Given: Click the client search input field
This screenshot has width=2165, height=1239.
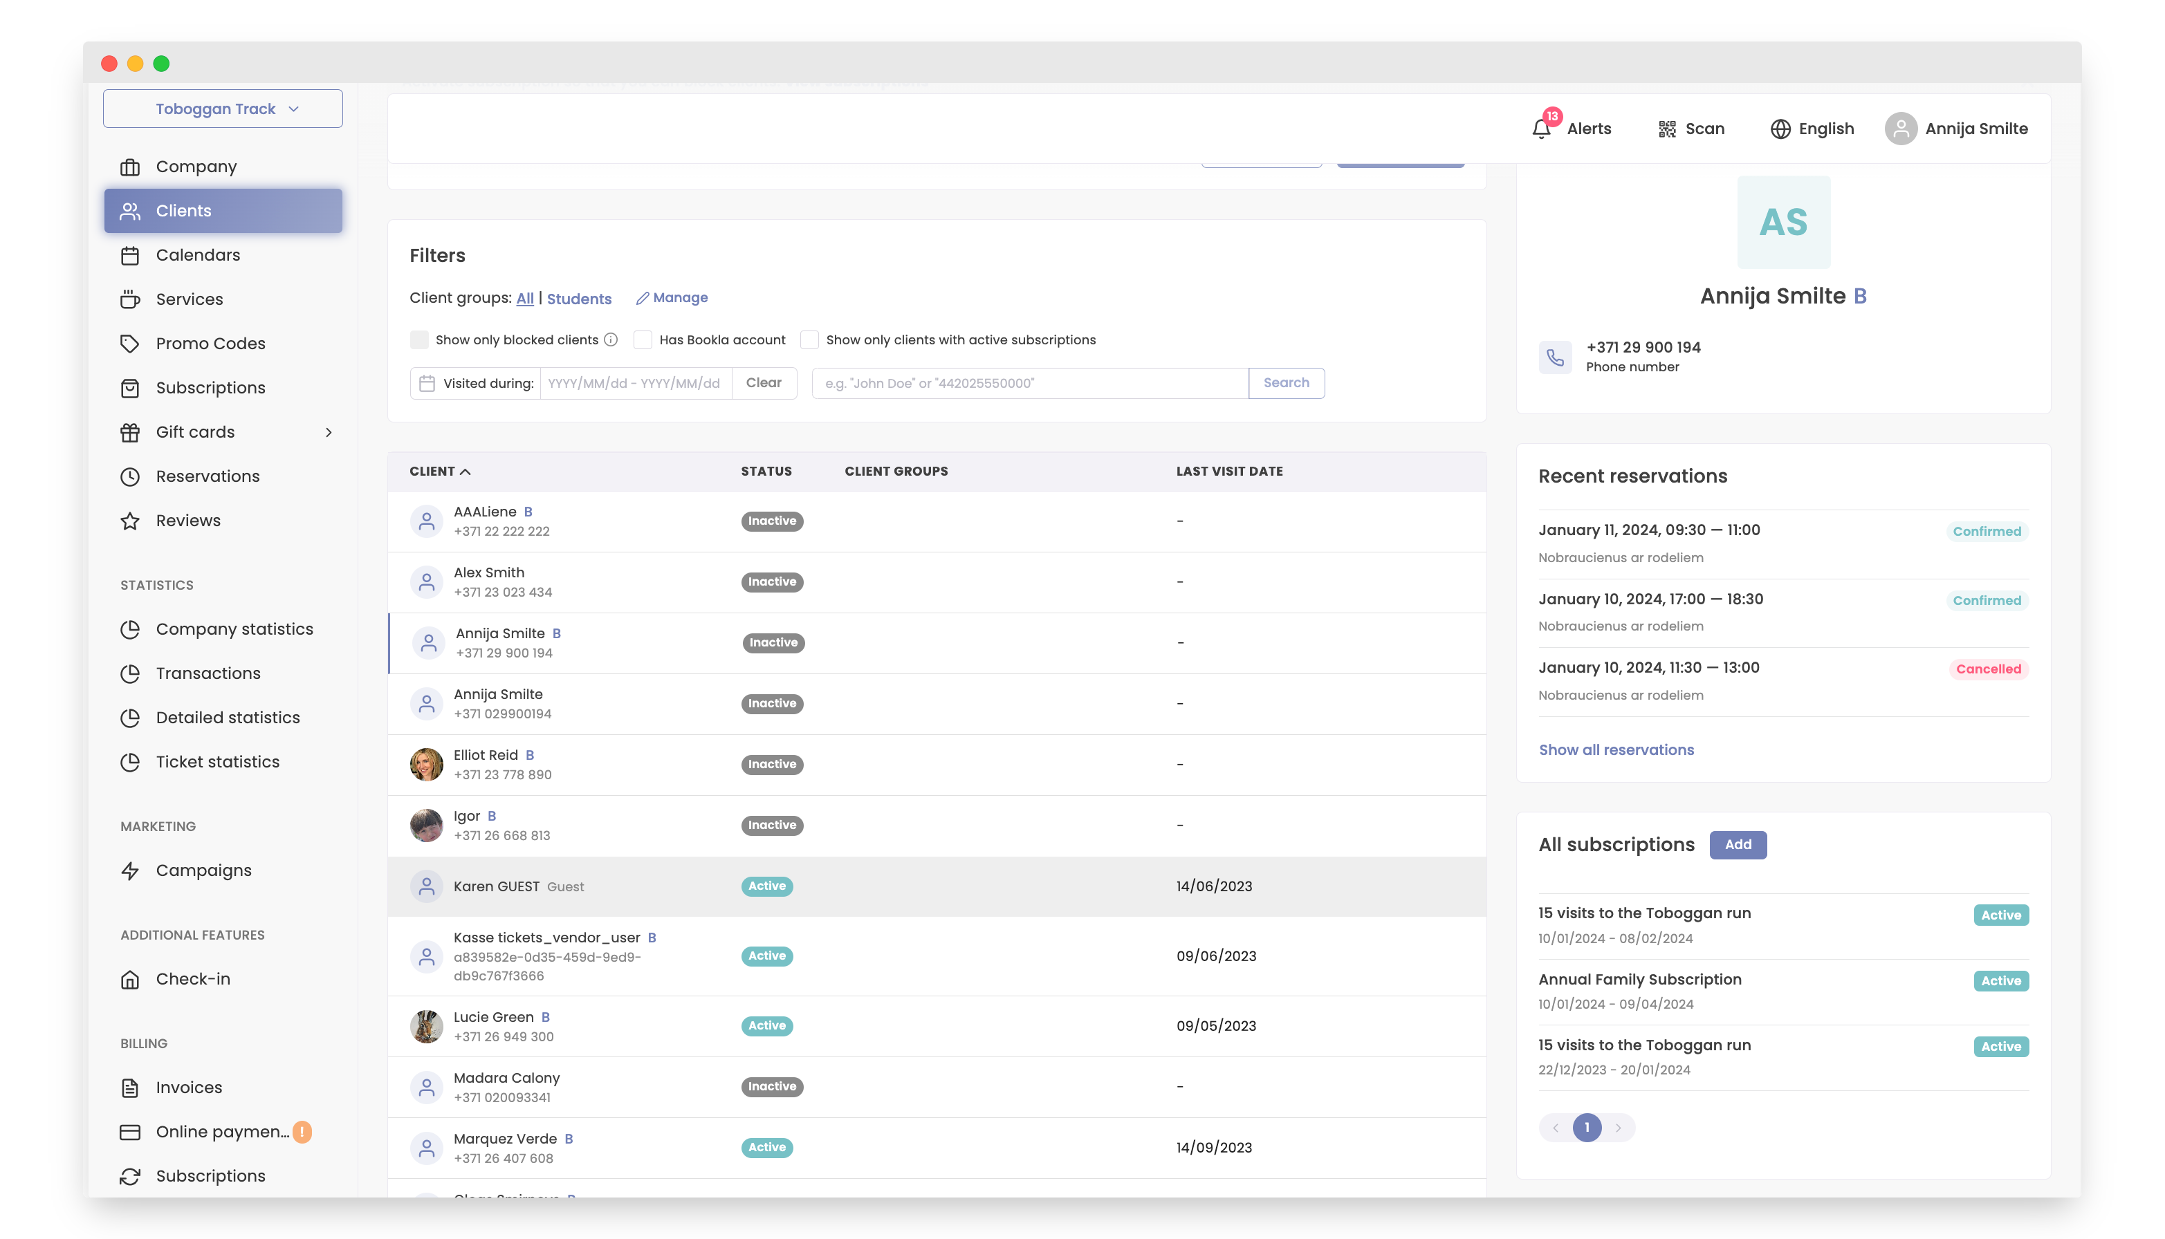Looking at the screenshot, I should coord(1030,383).
